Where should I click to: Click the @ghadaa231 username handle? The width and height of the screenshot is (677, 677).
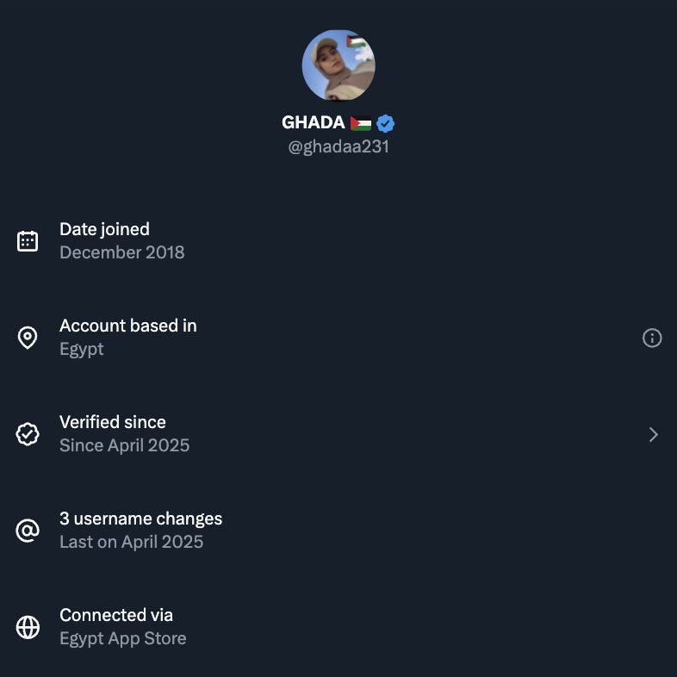338,146
